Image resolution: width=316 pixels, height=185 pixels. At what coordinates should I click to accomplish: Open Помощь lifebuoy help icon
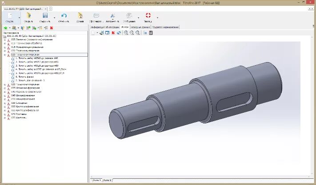148,15
